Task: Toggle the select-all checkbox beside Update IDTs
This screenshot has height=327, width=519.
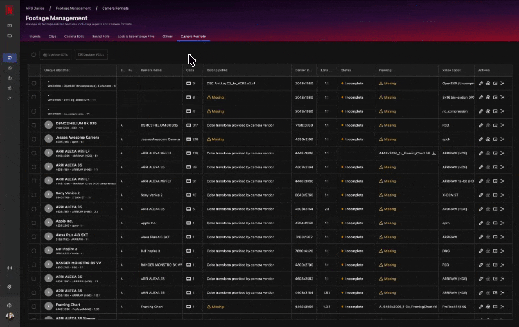Action: pyautogui.click(x=34, y=55)
